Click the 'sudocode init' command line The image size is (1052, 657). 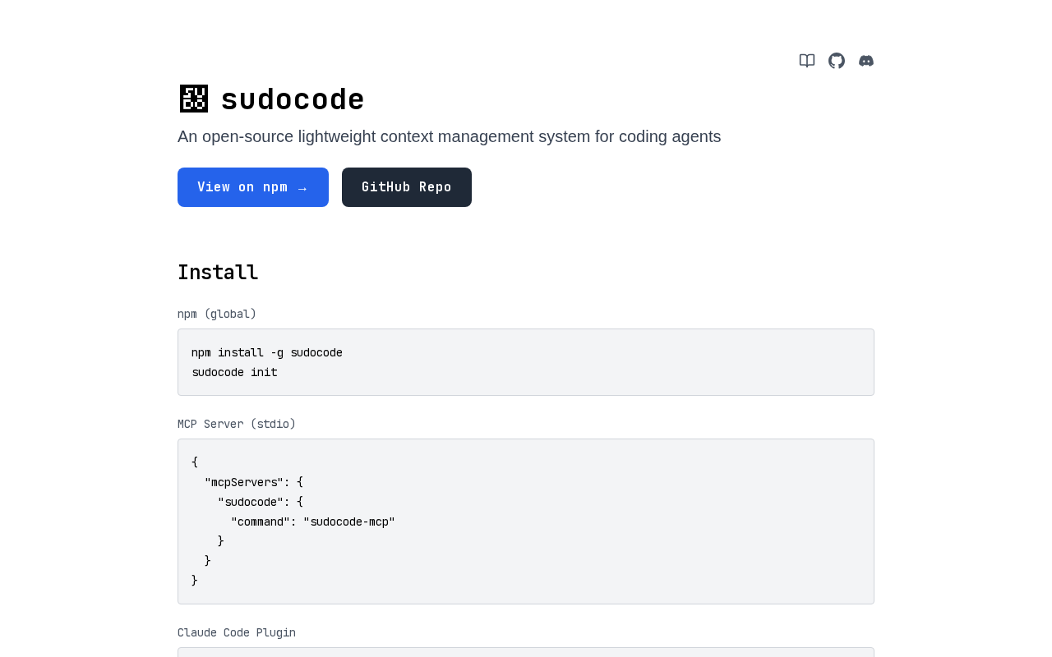[234, 372]
